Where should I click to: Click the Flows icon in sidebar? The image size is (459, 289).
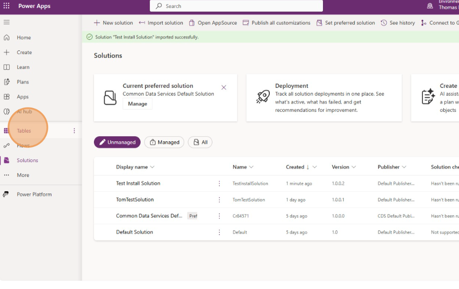click(x=6, y=145)
